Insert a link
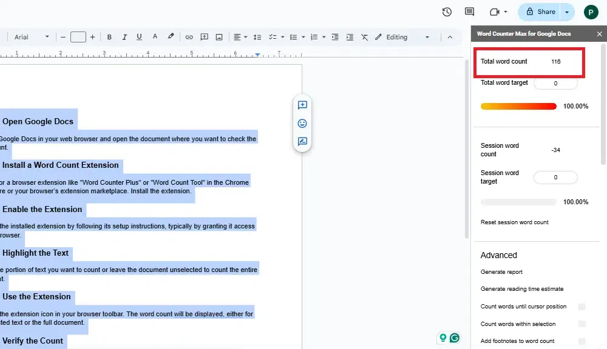607x349 pixels. click(x=189, y=37)
